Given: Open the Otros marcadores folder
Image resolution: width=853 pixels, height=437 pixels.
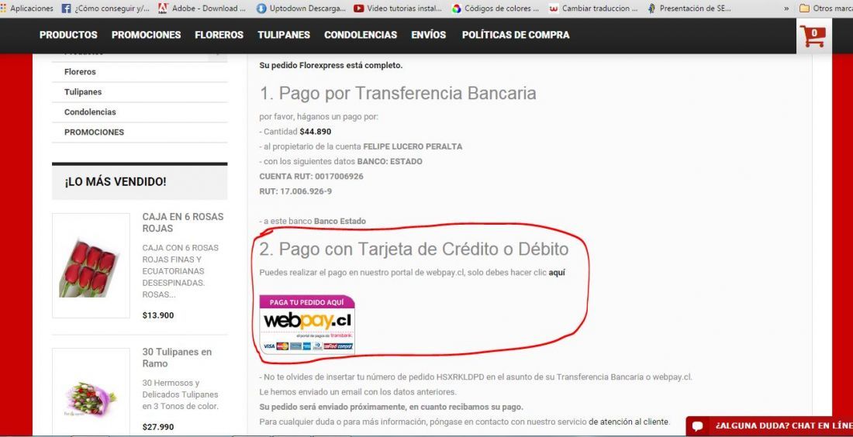Looking at the screenshot, I should point(826,9).
